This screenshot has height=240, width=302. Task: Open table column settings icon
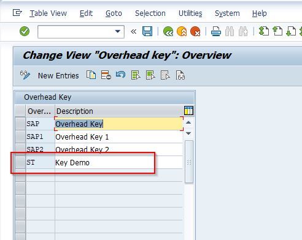tap(188, 111)
